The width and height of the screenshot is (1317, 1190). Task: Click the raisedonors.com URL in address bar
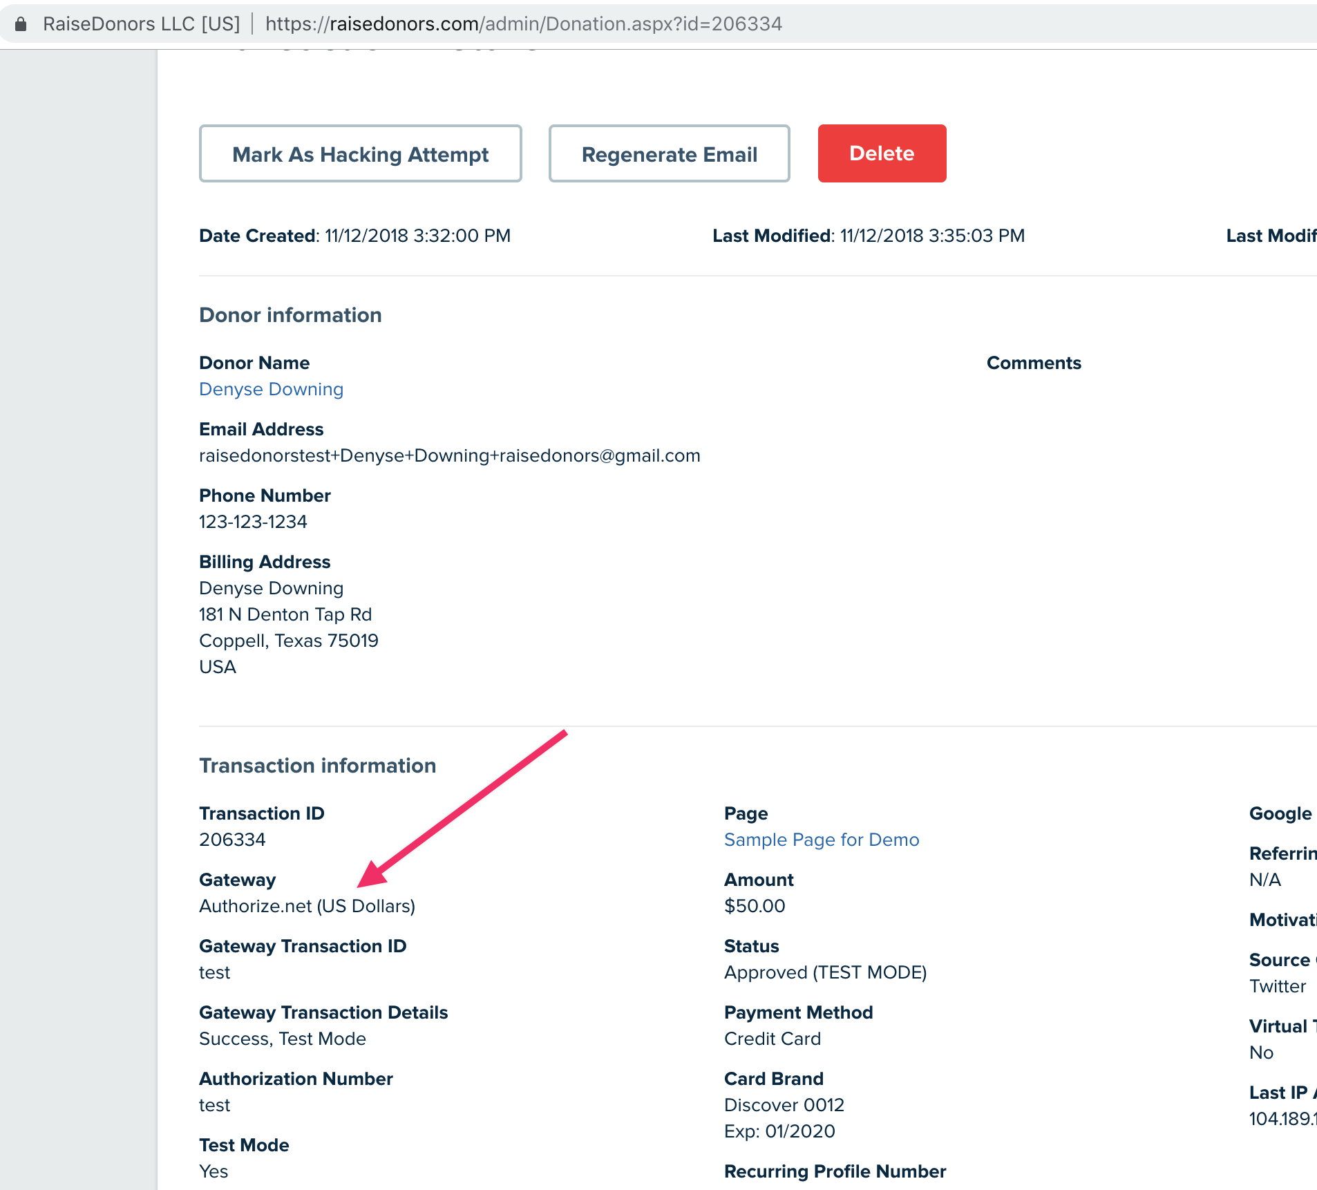pos(524,24)
